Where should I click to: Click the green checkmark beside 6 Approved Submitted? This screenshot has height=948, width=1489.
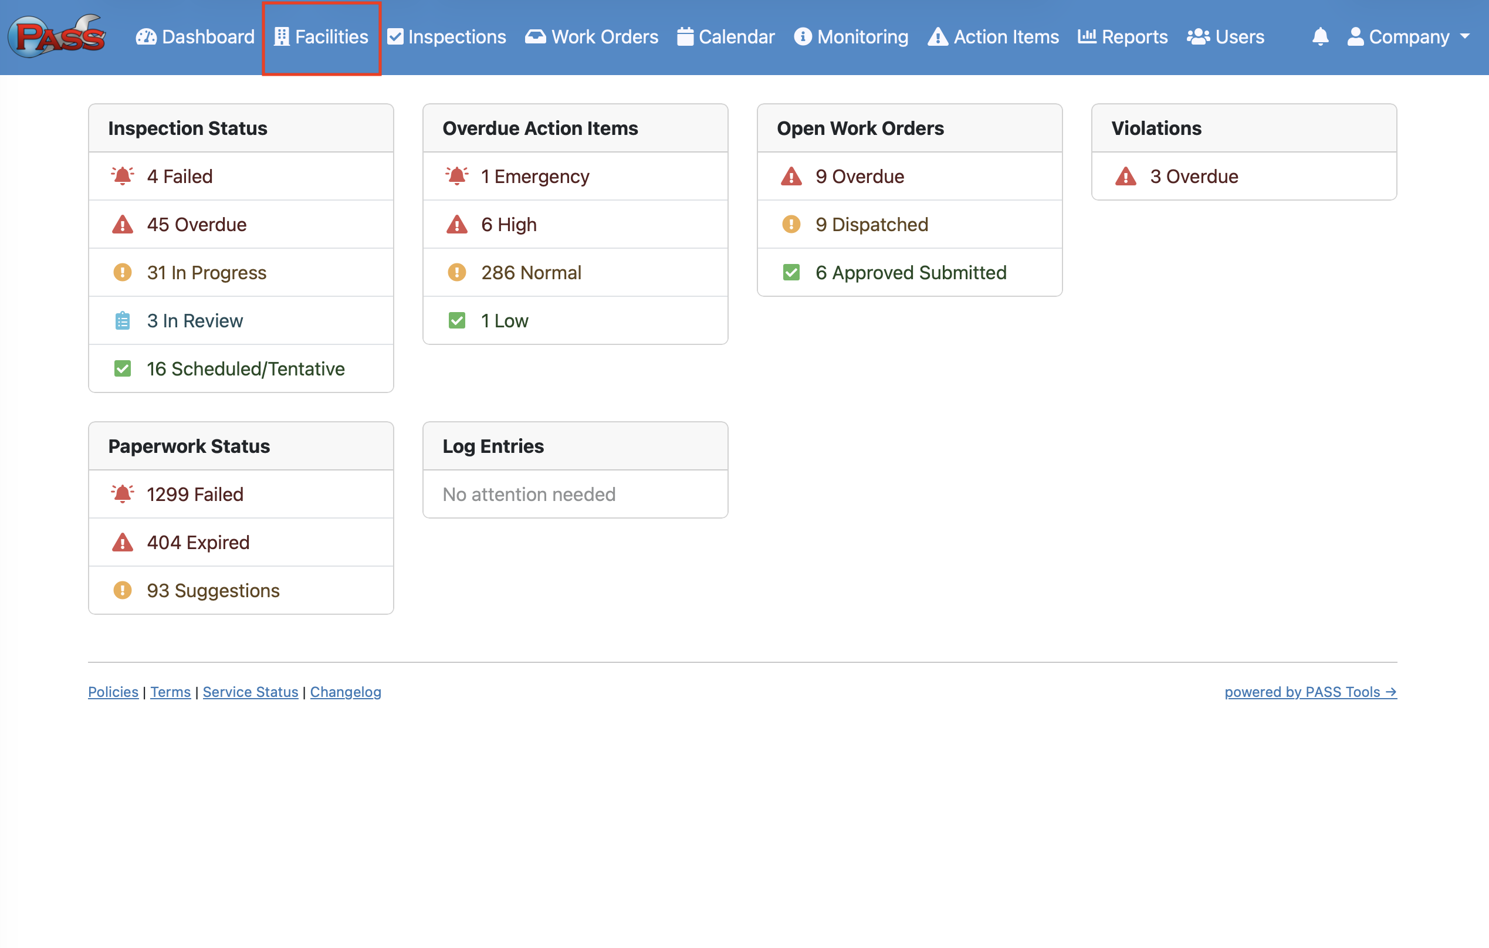coord(791,273)
